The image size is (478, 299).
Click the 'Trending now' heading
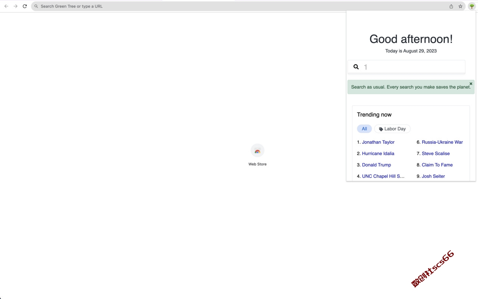(x=374, y=115)
